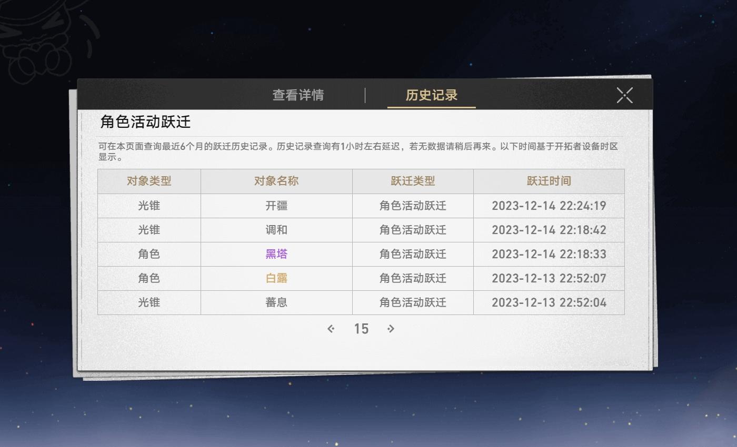
Task: Close the warp history window
Action: 624,95
